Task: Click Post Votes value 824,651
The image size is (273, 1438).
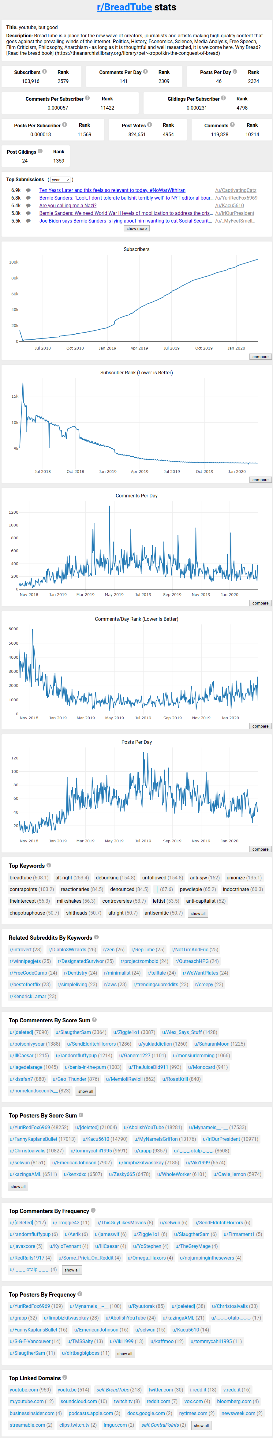Action: pyautogui.click(x=137, y=134)
